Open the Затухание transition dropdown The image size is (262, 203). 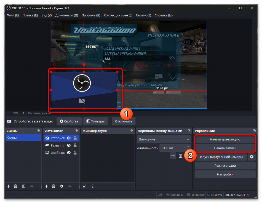188,139
